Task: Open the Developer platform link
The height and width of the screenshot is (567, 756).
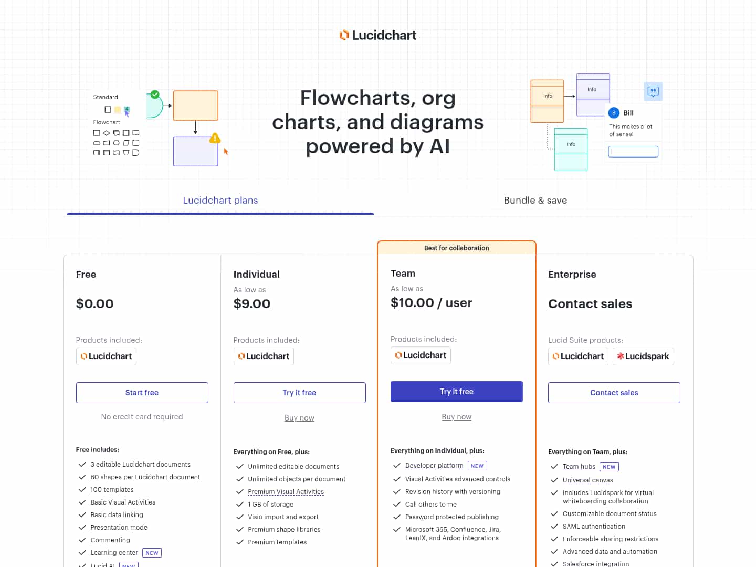Action: 434,465
